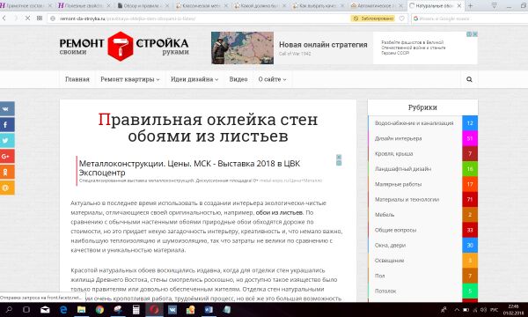Screen dimensions: 528x317
Task: Click the blue 12 count badge
Action: 470,123
